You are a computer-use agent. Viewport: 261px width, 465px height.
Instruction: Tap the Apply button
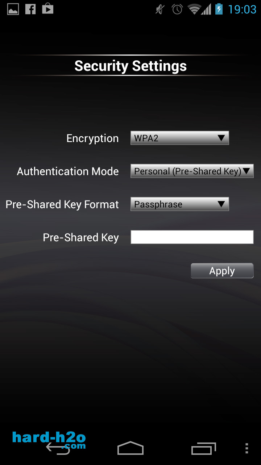point(222,271)
